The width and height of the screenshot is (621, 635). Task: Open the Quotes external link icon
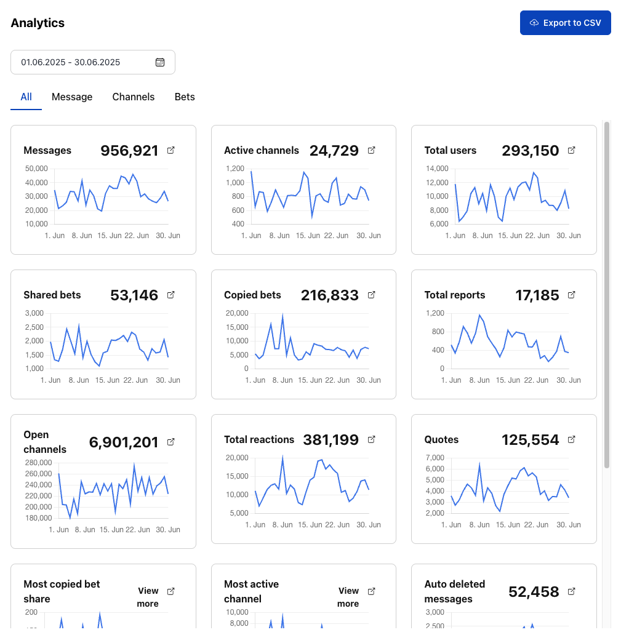[571, 439]
